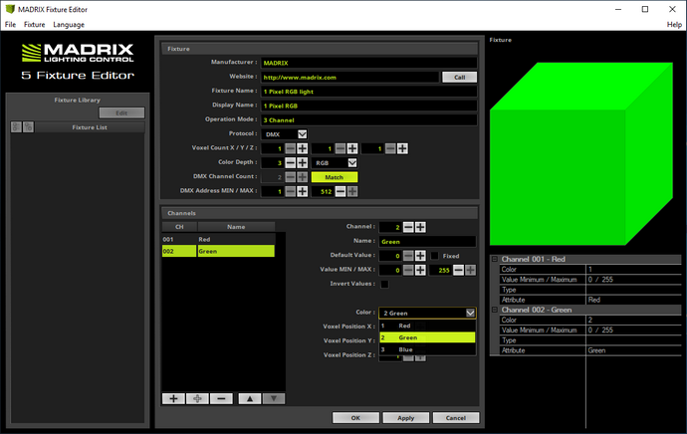Image resolution: width=687 pixels, height=434 pixels.
Task: Decrease DMX Address MAX value
Action: click(341, 191)
